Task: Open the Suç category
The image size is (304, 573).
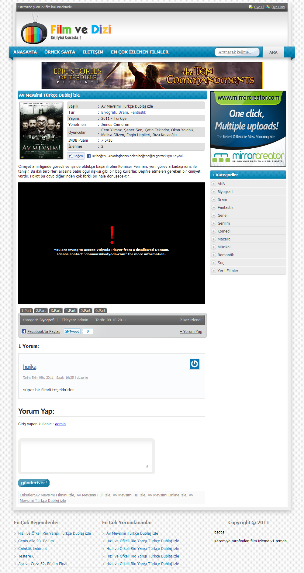Action: (221, 263)
